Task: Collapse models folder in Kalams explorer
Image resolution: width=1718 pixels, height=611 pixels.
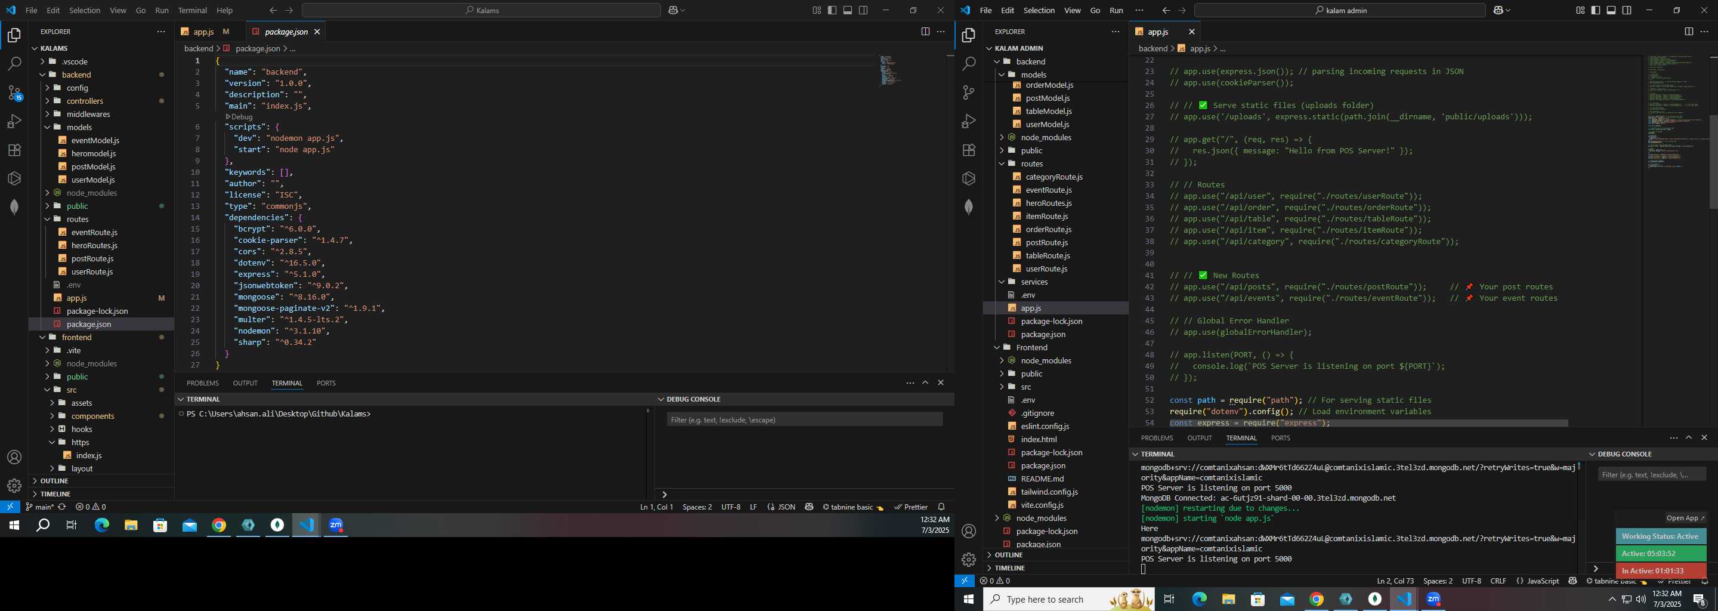Action: (101, 128)
